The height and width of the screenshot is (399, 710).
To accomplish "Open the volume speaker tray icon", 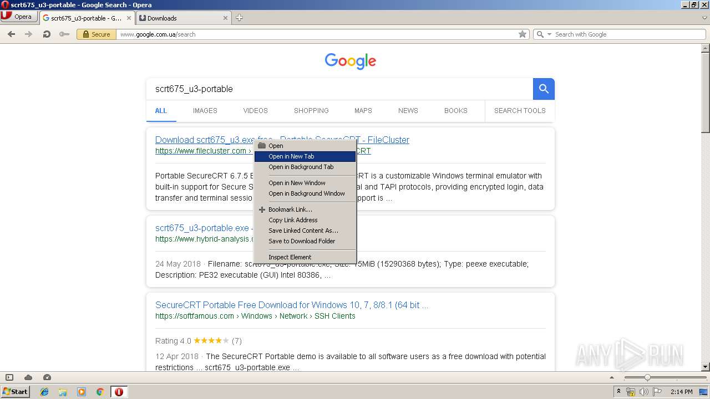I will pos(644,392).
